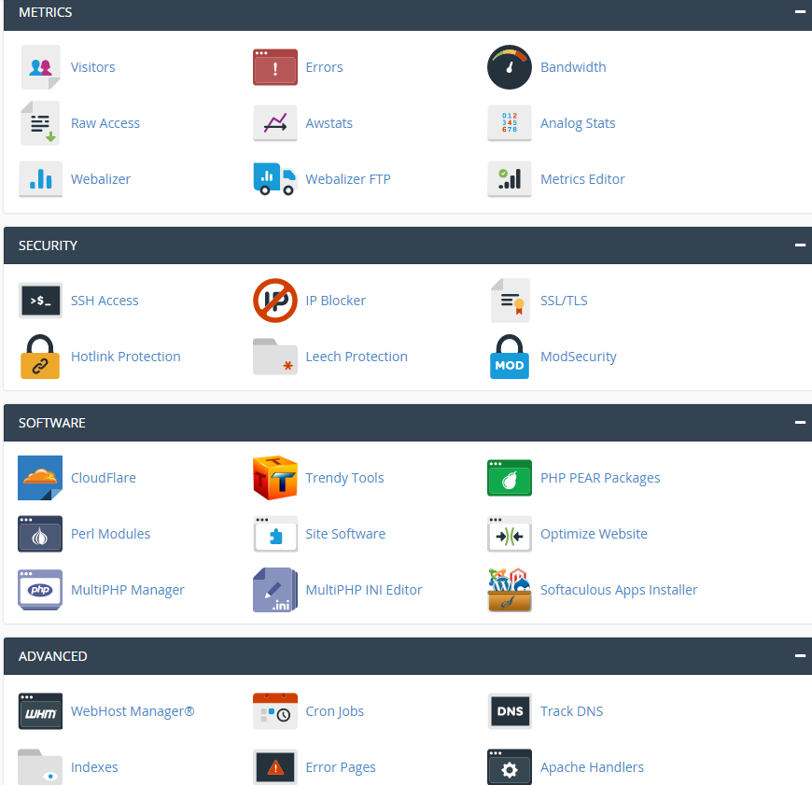Select the CloudFlare icon
The image size is (812, 785).
[x=40, y=477]
